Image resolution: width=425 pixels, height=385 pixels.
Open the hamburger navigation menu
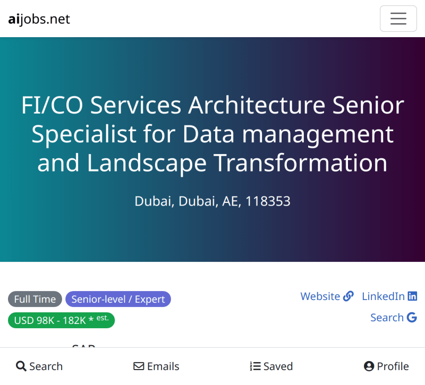click(398, 19)
